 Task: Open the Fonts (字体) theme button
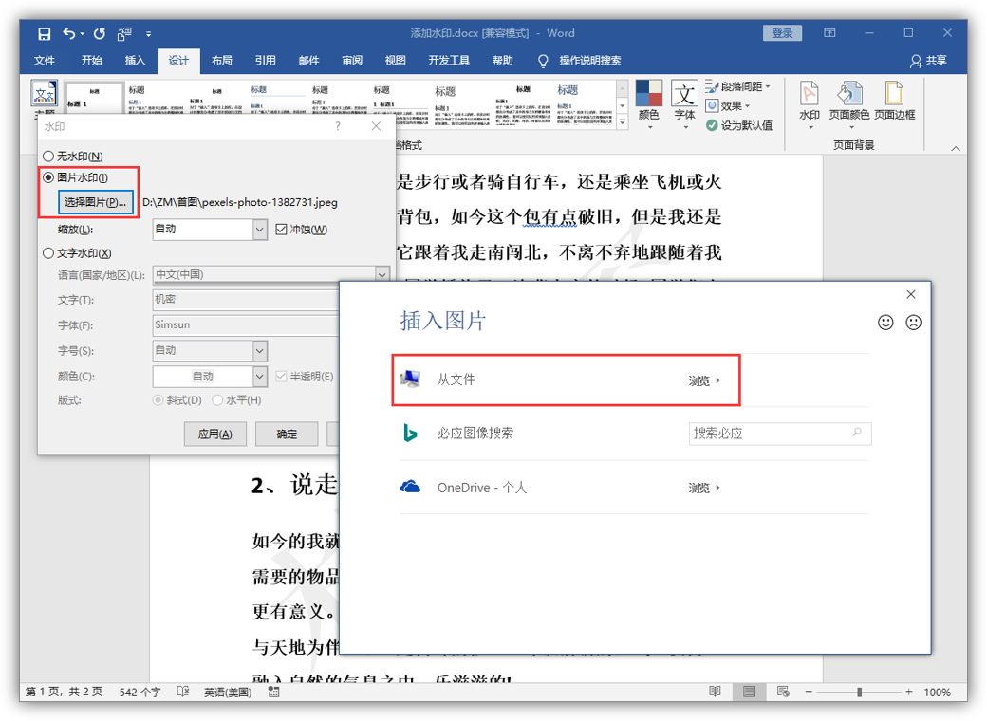[684, 104]
